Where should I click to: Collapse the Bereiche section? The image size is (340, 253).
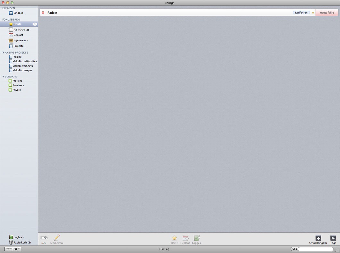tap(3, 77)
